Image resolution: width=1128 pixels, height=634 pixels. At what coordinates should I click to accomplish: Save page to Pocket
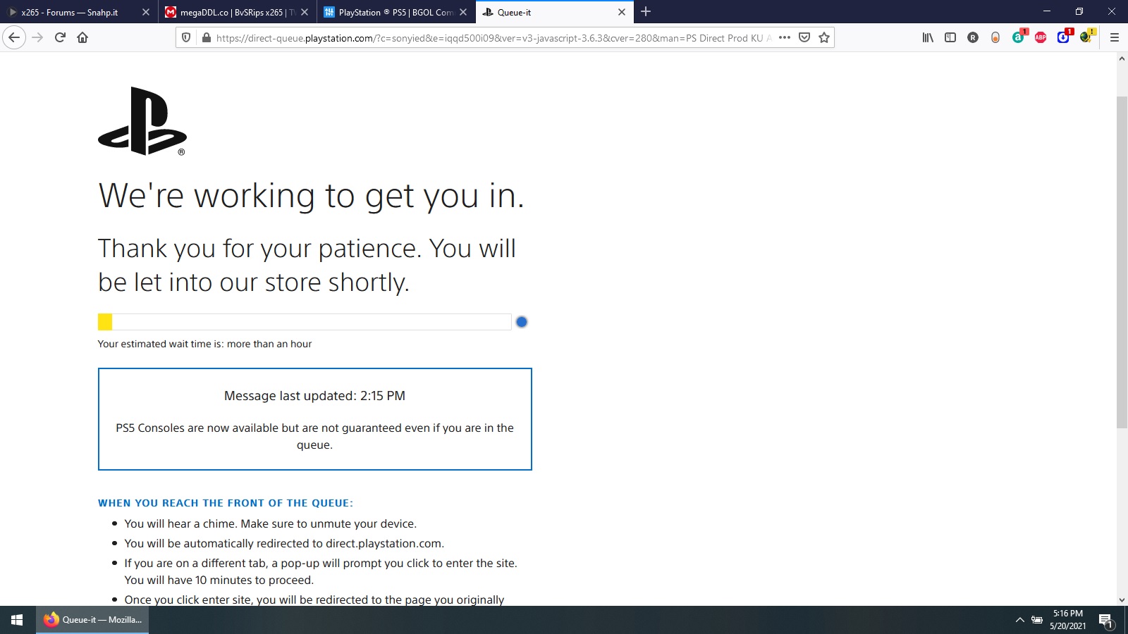pyautogui.click(x=804, y=37)
